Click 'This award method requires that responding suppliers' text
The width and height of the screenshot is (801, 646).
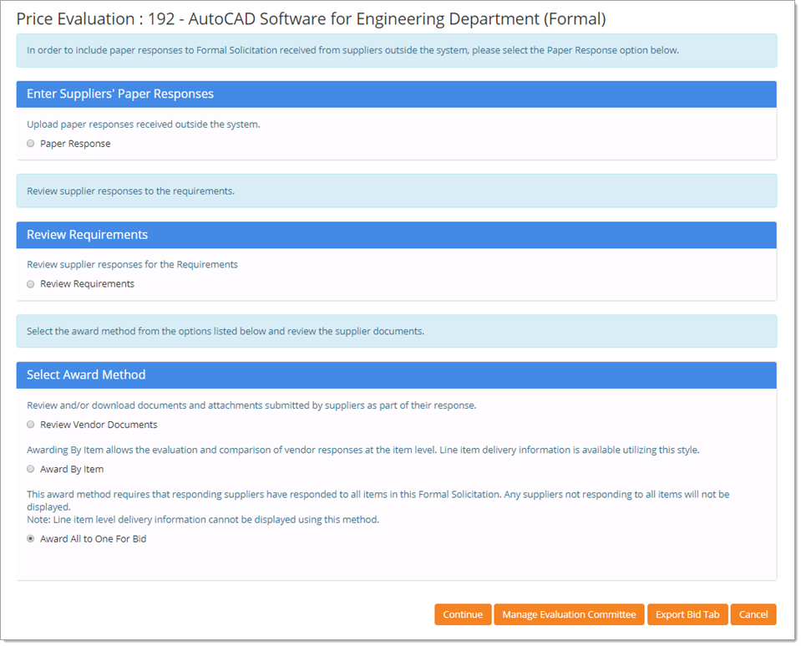378,501
